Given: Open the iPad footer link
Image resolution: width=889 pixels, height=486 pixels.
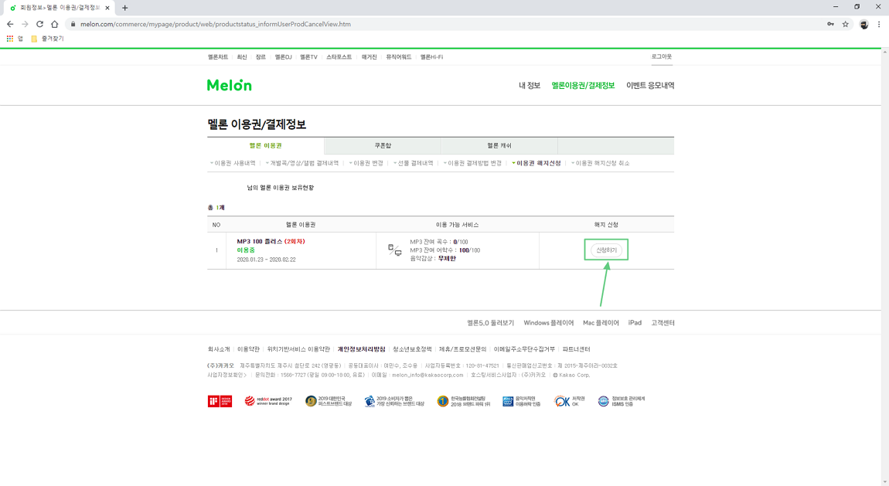Looking at the screenshot, I should tap(635, 323).
